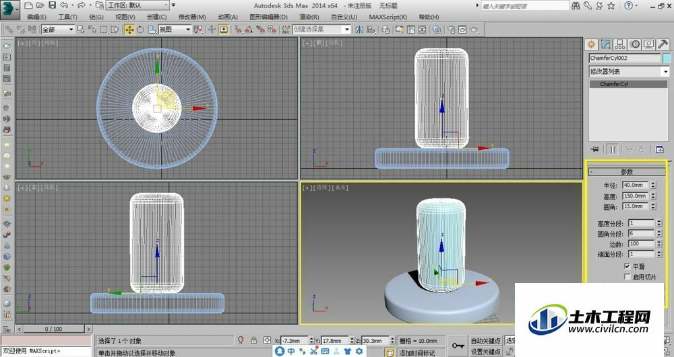Toggle the 平滑 (Smooth) checkbox
The image size is (674, 357).
pos(627,266)
